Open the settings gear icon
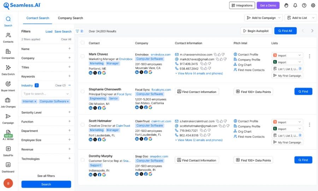The width and height of the screenshot is (318, 191). [x=313, y=5]
